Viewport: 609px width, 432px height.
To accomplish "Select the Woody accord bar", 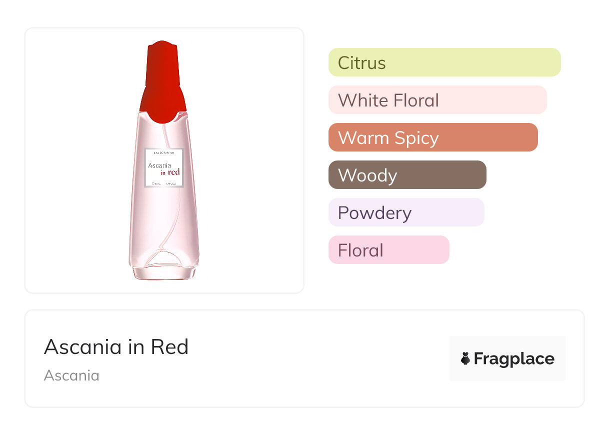I will [407, 175].
